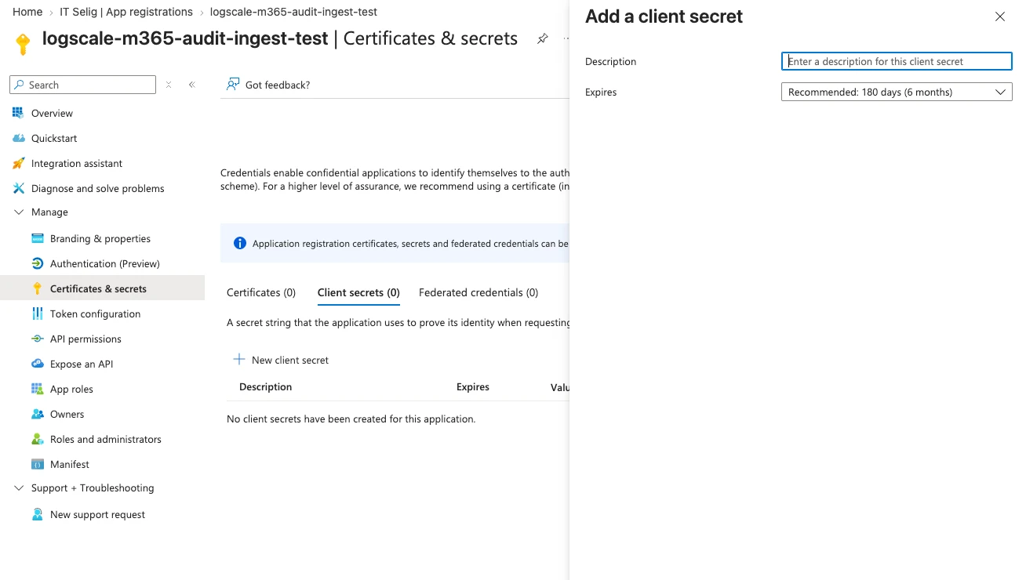1026x580 pixels.
Task: Click the Token configuration bars icon
Action: [x=37, y=314]
